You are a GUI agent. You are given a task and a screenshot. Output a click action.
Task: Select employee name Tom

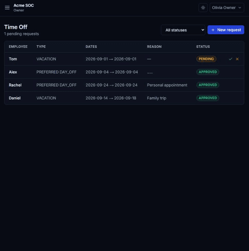coord(13,59)
